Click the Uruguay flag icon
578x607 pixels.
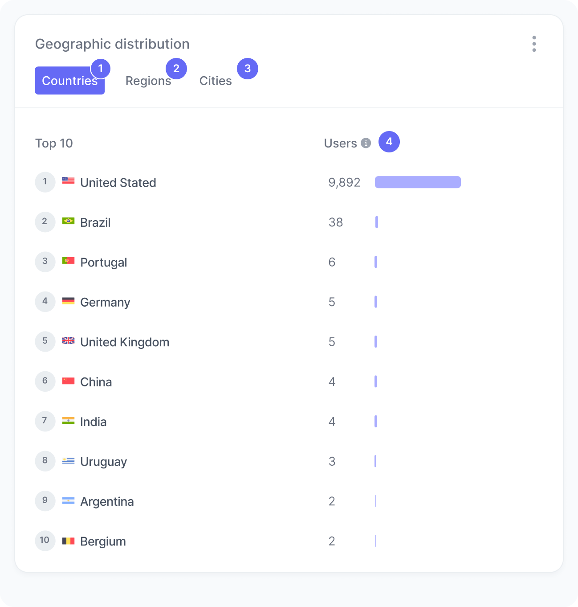coord(68,459)
